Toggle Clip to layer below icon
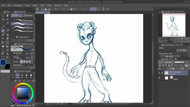Image resolution: width=190 pixels, height=107 pixels. 160,65
